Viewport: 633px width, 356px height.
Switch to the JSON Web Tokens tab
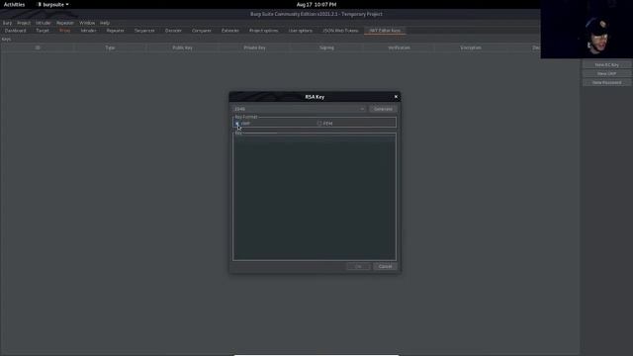point(340,31)
